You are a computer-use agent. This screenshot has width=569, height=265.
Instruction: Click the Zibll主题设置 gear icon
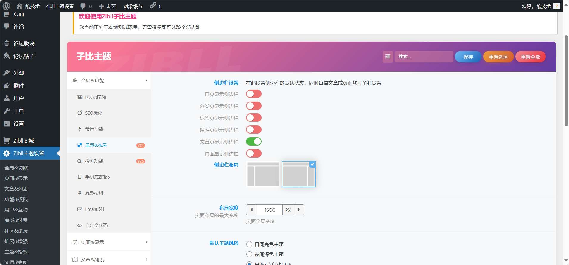(7, 153)
